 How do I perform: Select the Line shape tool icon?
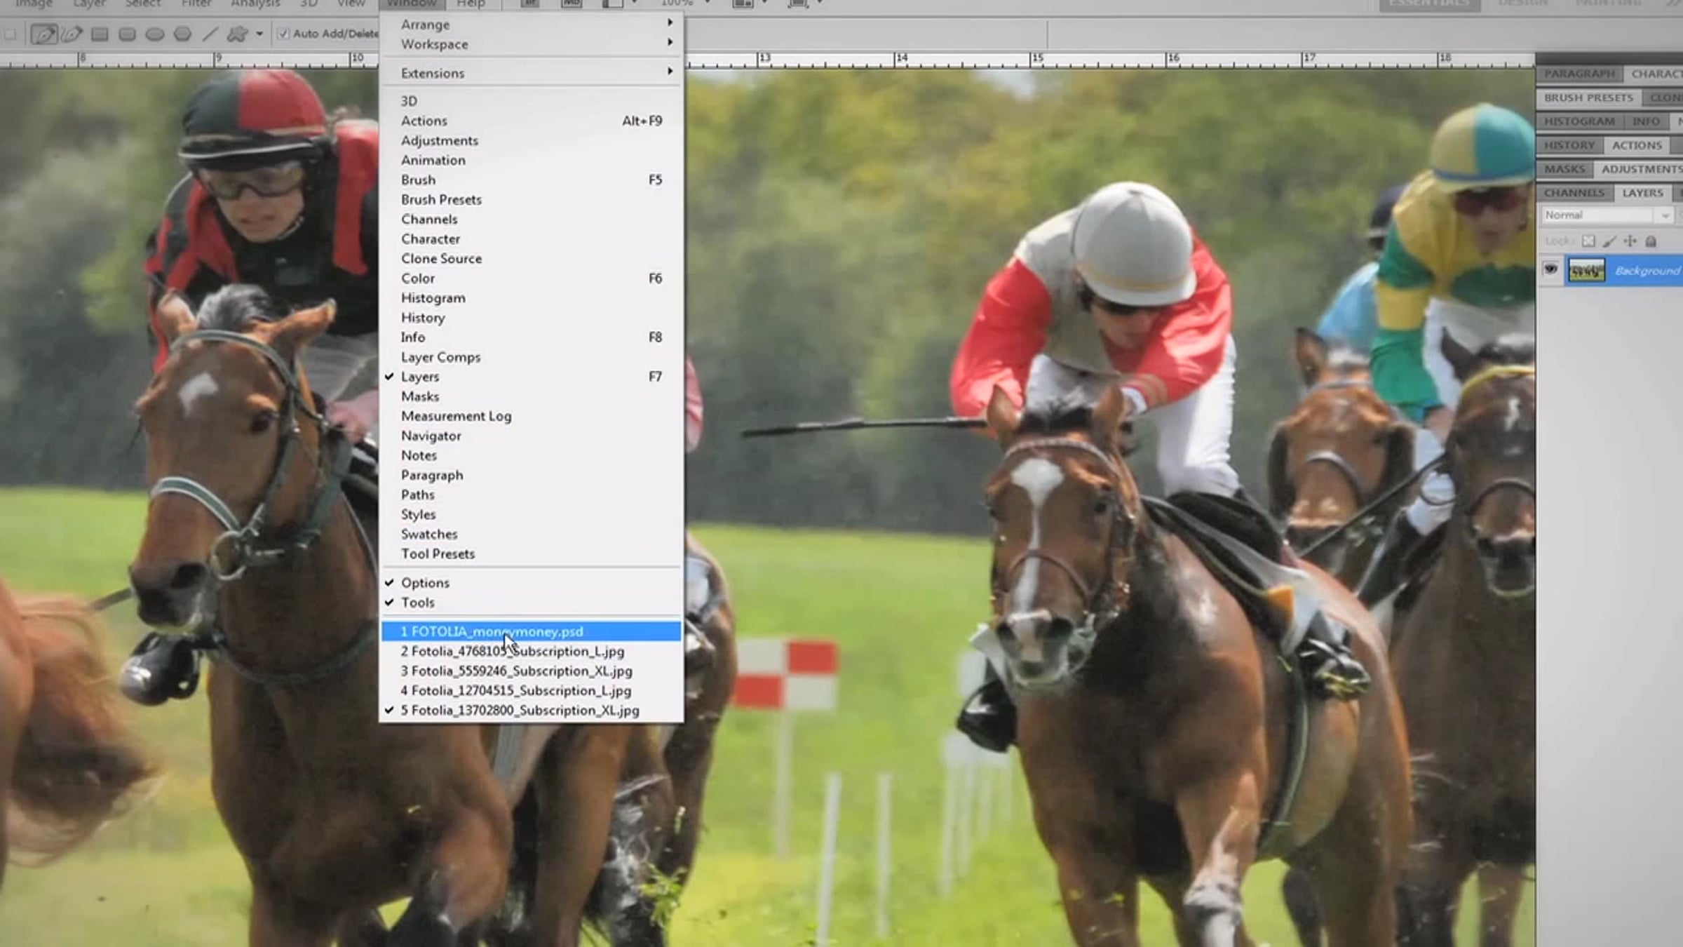click(210, 34)
